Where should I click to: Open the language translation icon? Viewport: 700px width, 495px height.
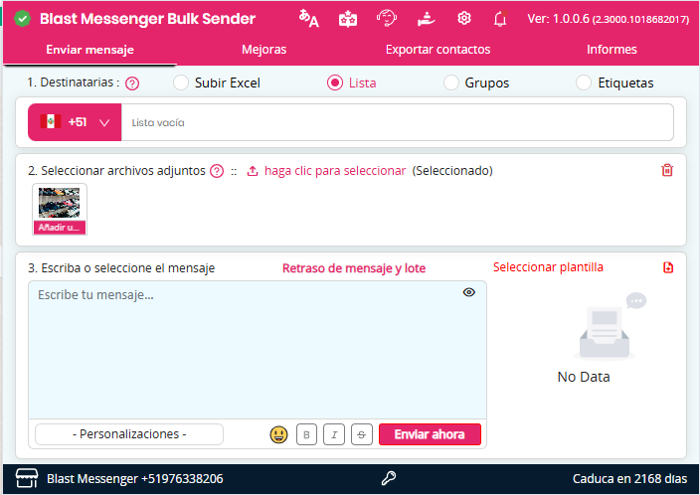click(x=309, y=19)
